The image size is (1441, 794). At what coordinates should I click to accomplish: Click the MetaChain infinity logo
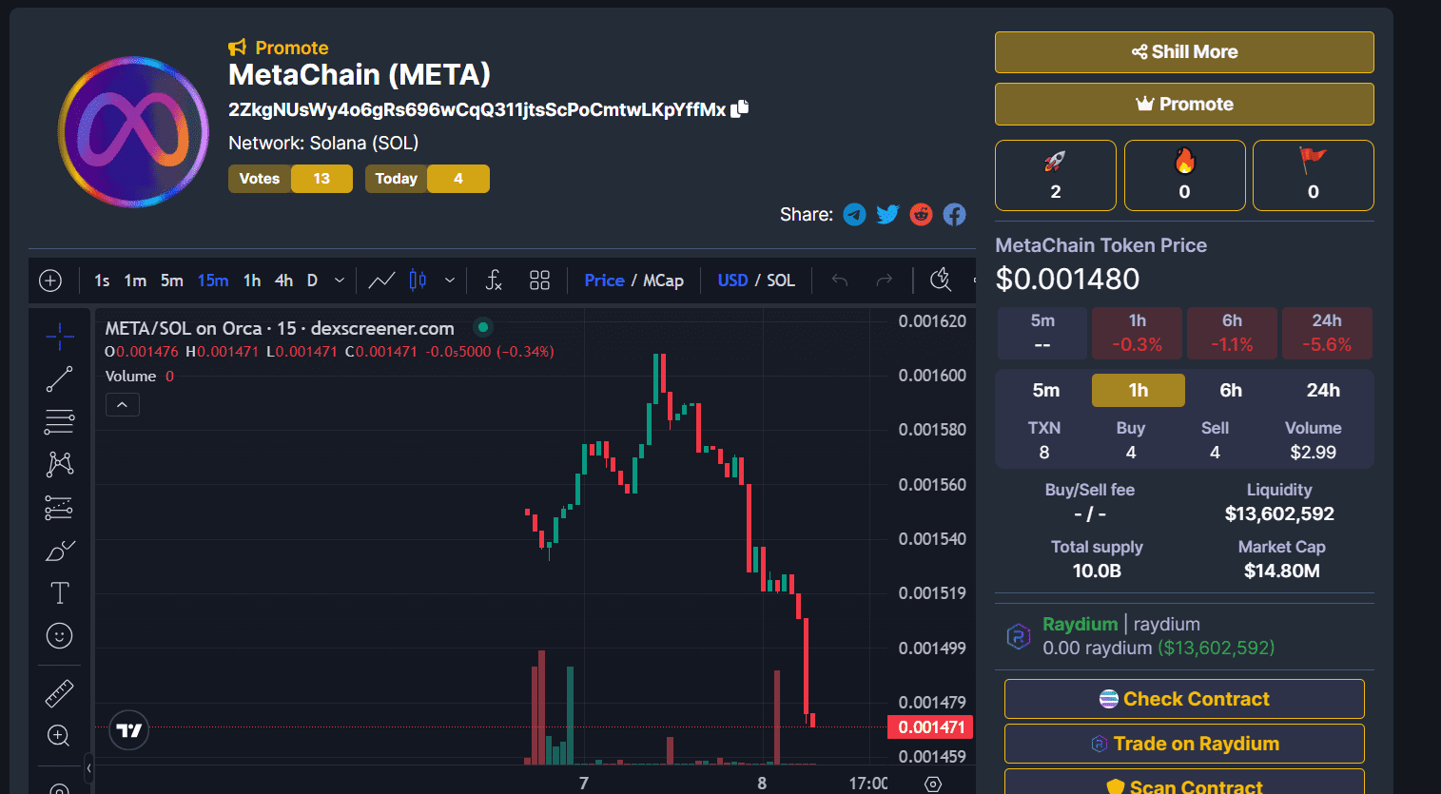point(133,131)
